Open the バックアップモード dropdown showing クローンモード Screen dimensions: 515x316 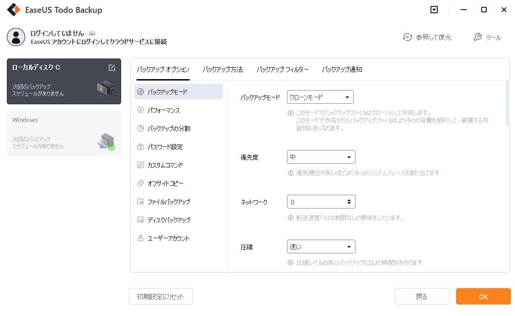(320, 97)
